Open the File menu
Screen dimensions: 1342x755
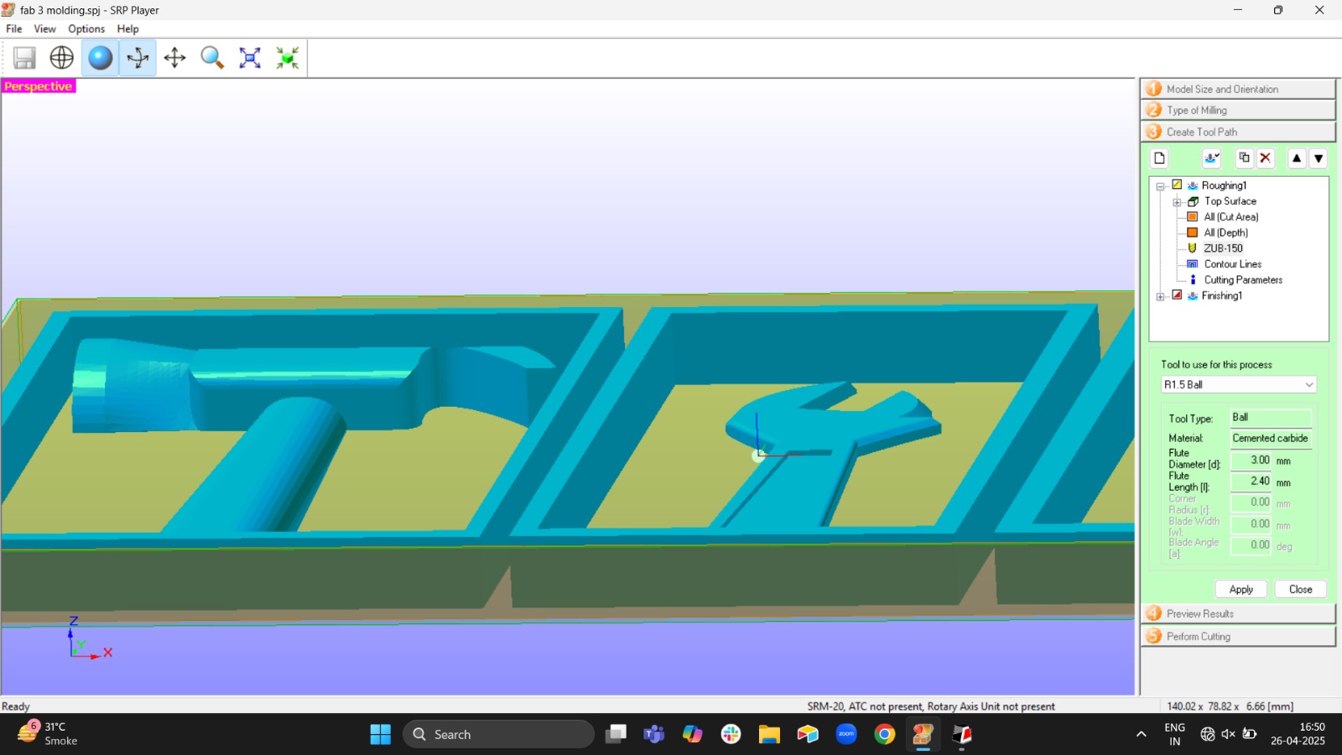click(14, 29)
